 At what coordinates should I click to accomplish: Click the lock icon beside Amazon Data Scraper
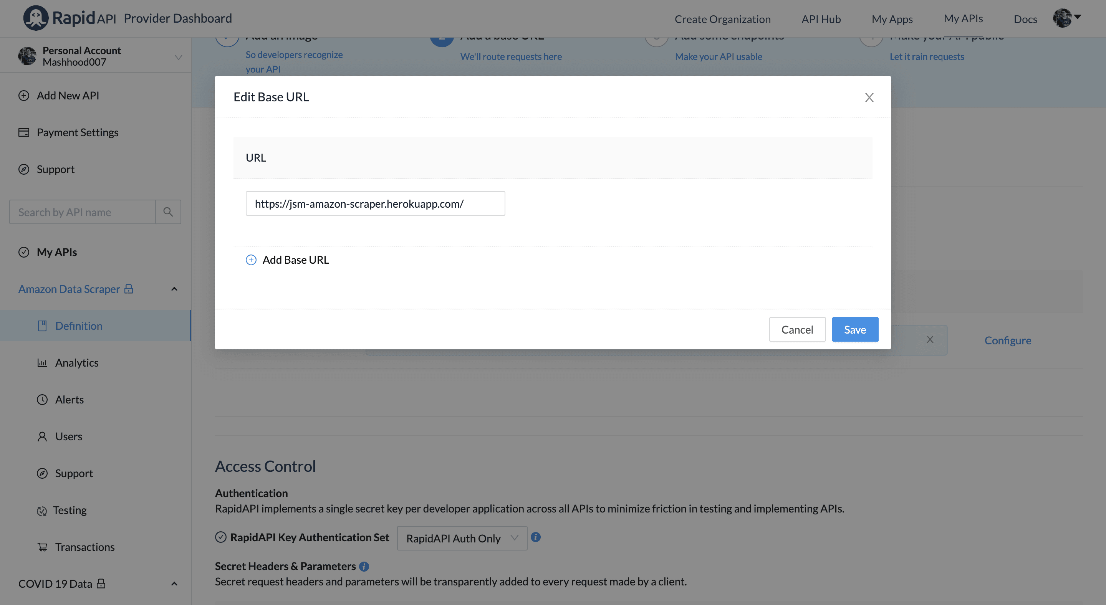(128, 288)
